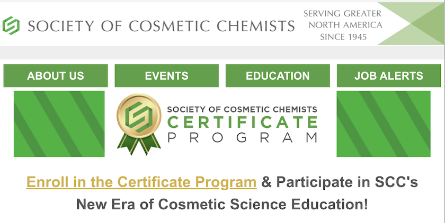Open the Events menu
This screenshot has width=445, height=223.
pyautogui.click(x=166, y=76)
